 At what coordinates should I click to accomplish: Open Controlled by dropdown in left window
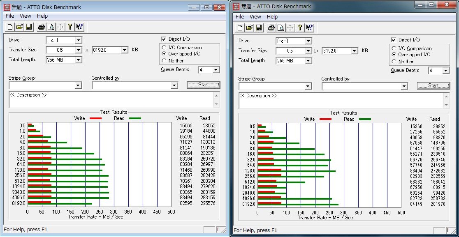click(174, 85)
